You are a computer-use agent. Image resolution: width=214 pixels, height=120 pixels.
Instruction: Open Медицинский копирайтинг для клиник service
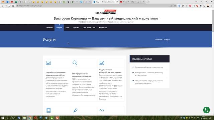(110, 71)
